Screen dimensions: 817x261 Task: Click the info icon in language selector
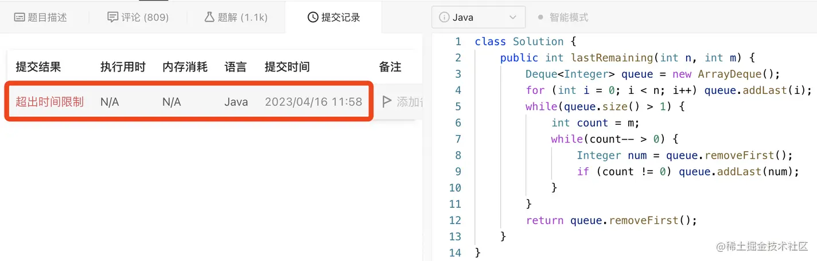coord(444,17)
